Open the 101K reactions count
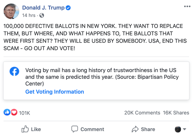193x136 pixels. [x=24, y=113]
